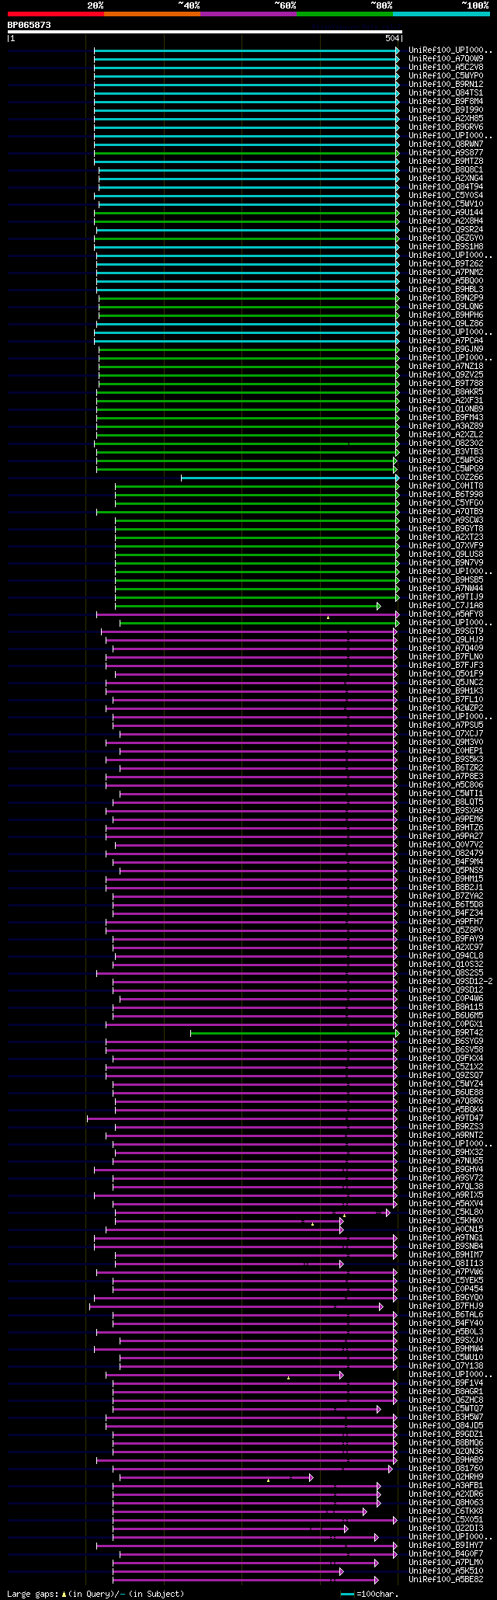497x1600 pixels.
Task: Click the green alignment bar for UniRef100_C7J1A8
Action: [248, 606]
